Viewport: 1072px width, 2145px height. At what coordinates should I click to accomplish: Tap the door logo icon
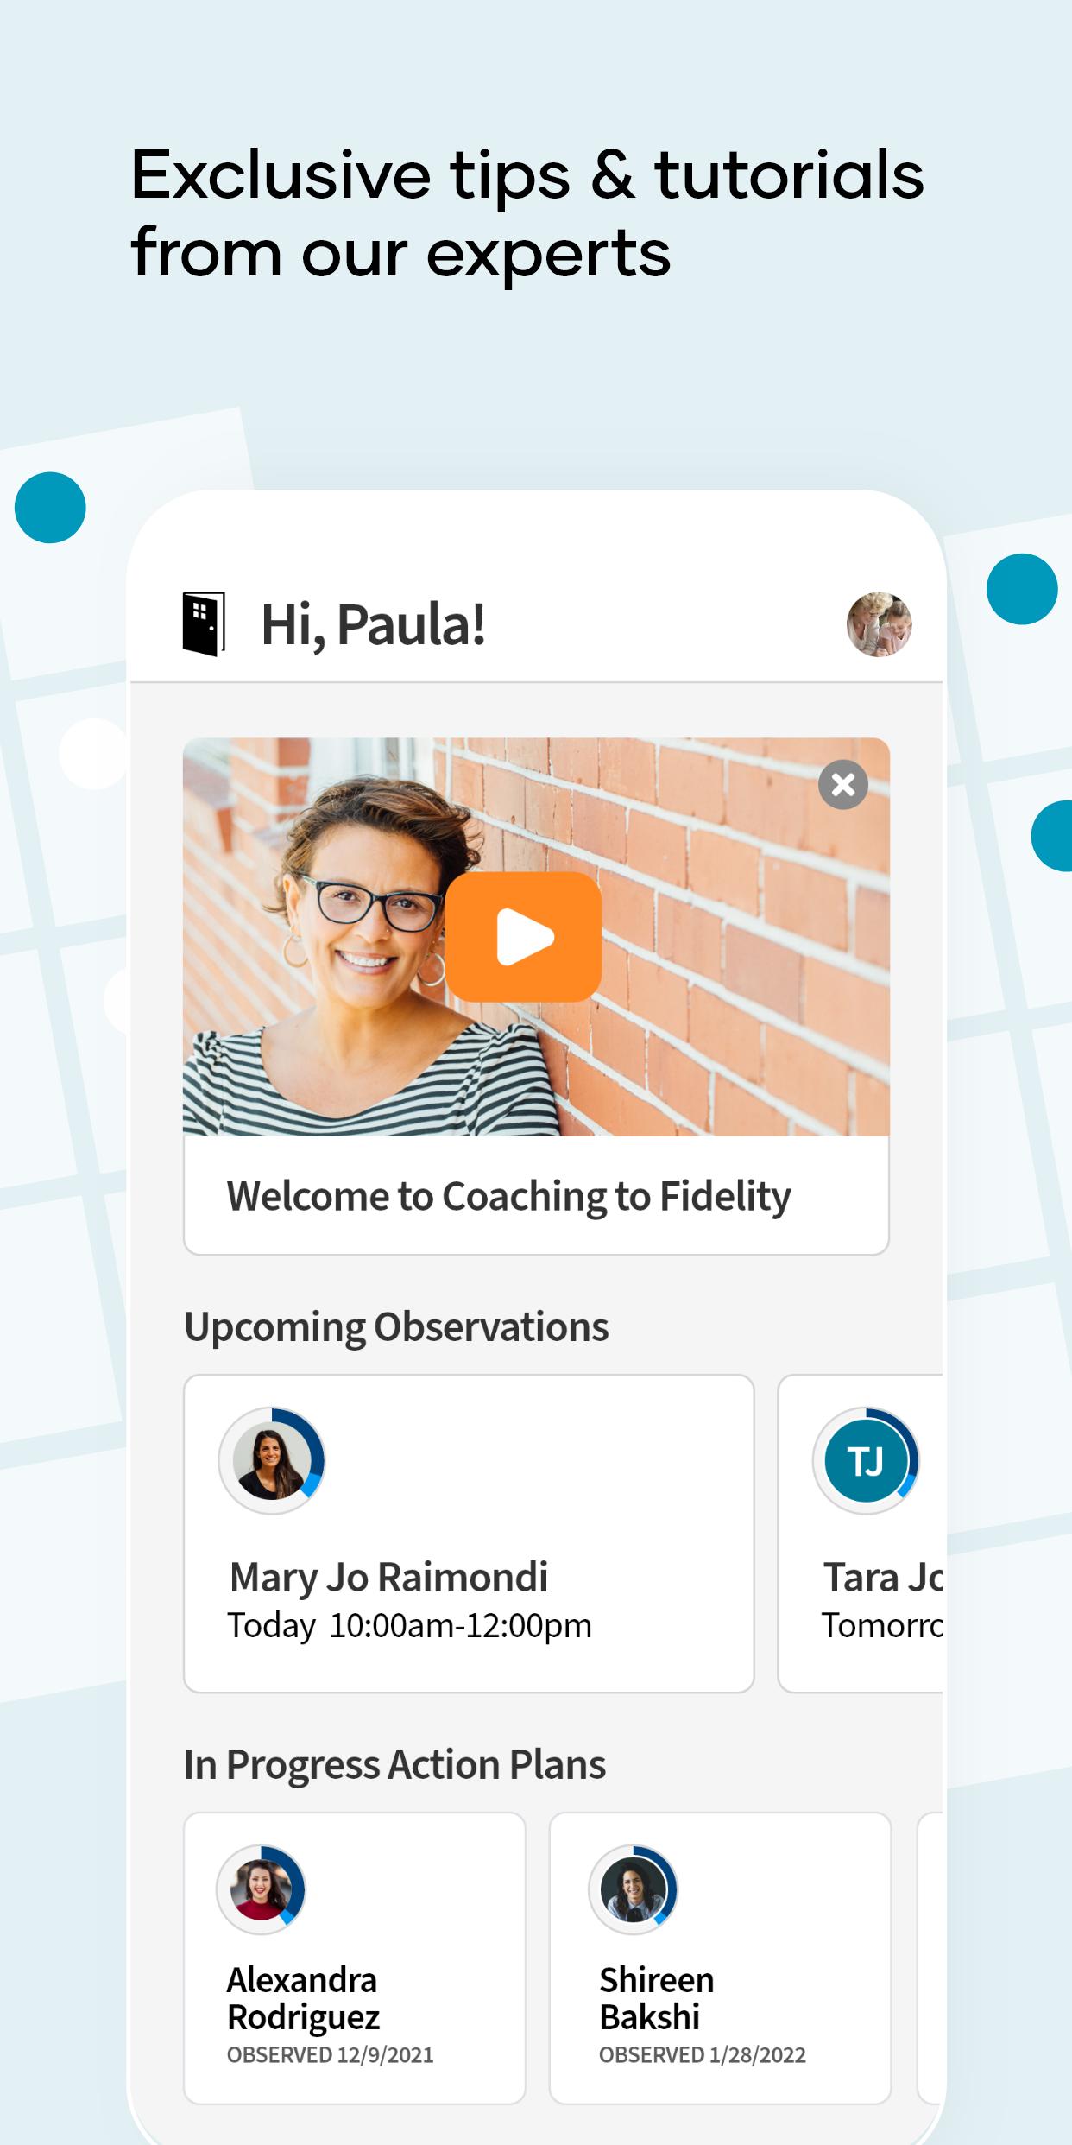[204, 624]
